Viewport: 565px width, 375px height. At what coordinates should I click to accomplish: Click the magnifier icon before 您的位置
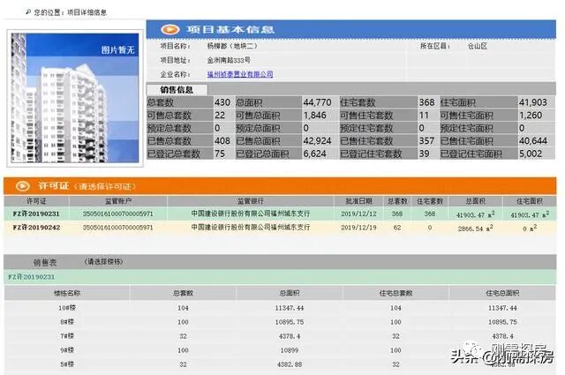(x=28, y=12)
